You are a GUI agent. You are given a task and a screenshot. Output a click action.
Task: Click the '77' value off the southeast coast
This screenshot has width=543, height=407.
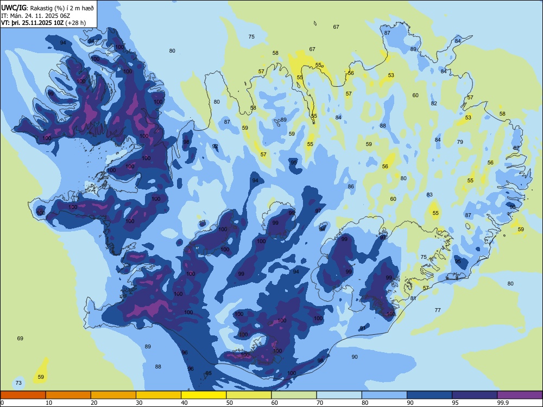(x=438, y=310)
